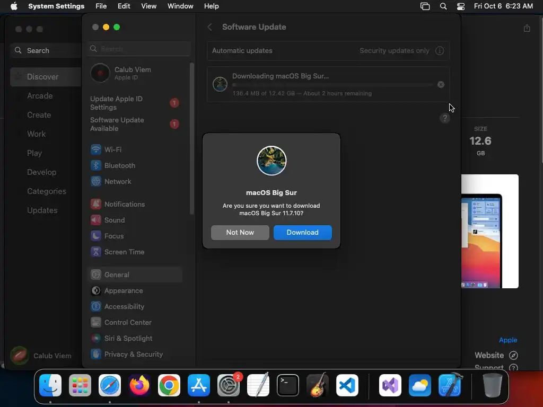The width and height of the screenshot is (543, 407).
Task: Open Firefox from the Dock
Action: [x=139, y=385]
